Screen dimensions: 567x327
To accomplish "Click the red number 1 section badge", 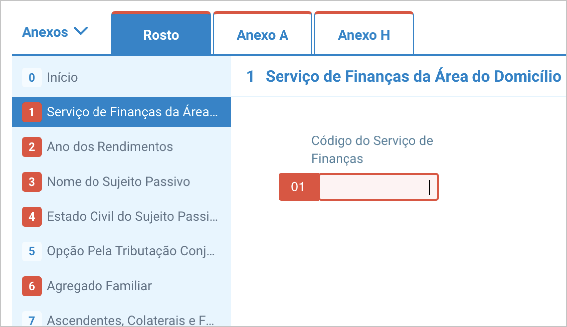I will (32, 112).
